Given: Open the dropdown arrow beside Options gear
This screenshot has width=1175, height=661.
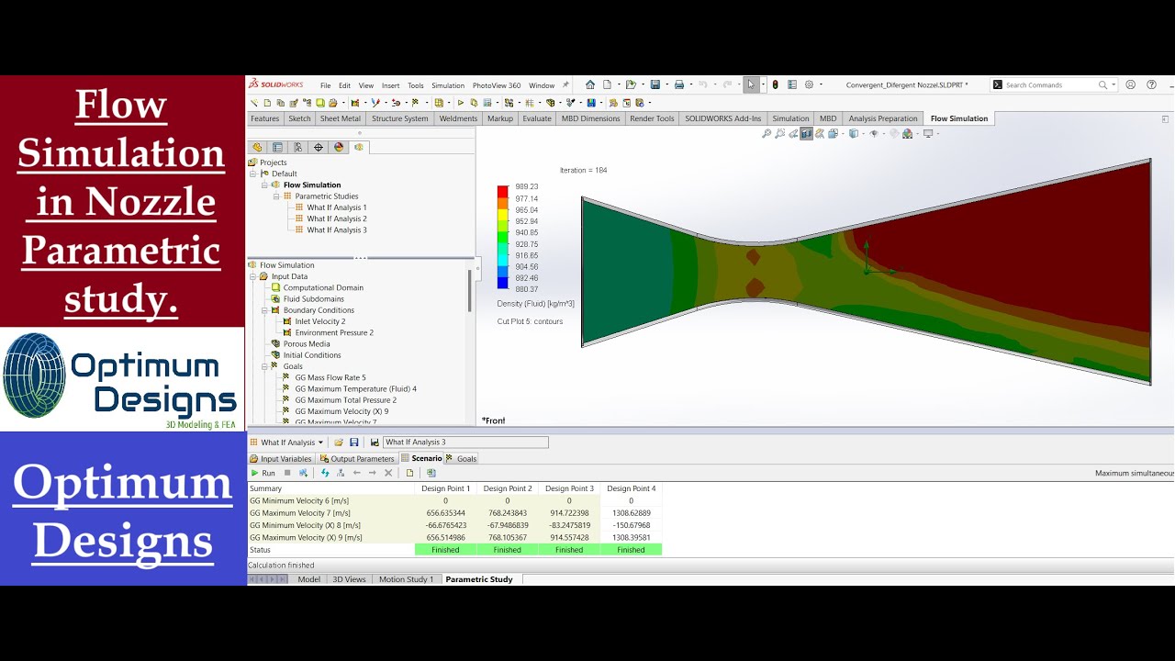Looking at the screenshot, I should click(x=821, y=84).
